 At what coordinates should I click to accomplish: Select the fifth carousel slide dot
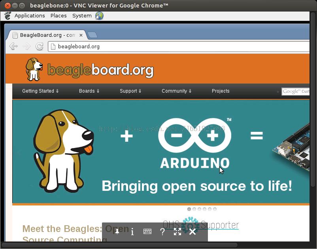click(x=209, y=209)
